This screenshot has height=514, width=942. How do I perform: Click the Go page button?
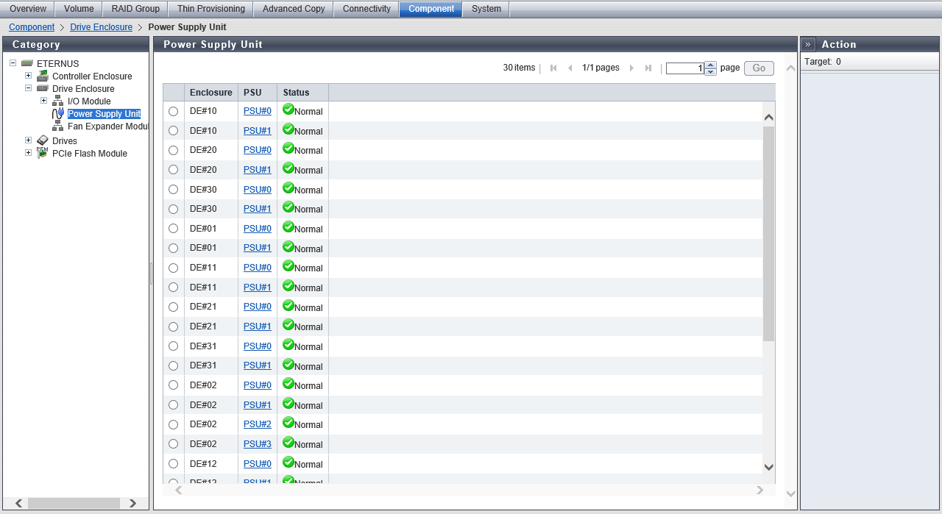[759, 68]
